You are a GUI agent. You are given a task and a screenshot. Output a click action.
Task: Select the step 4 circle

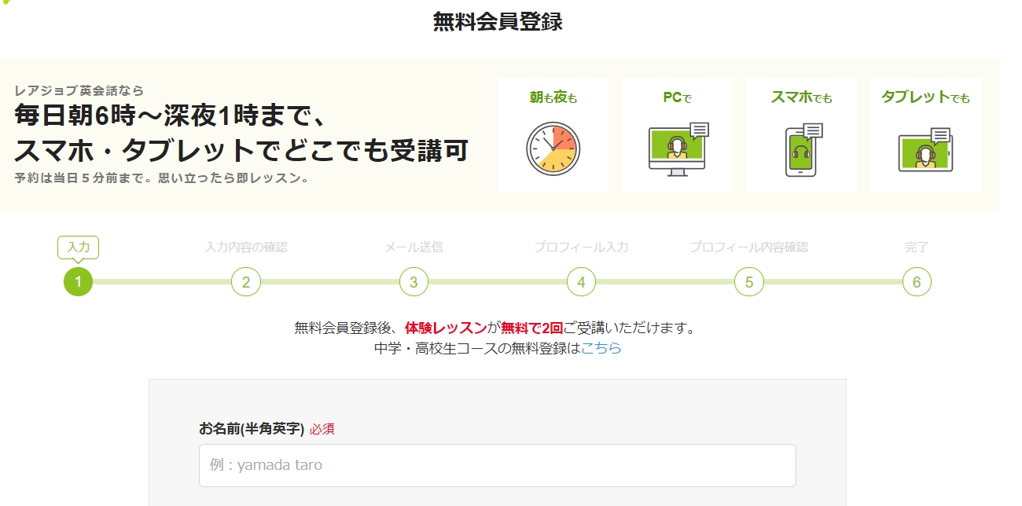click(581, 282)
